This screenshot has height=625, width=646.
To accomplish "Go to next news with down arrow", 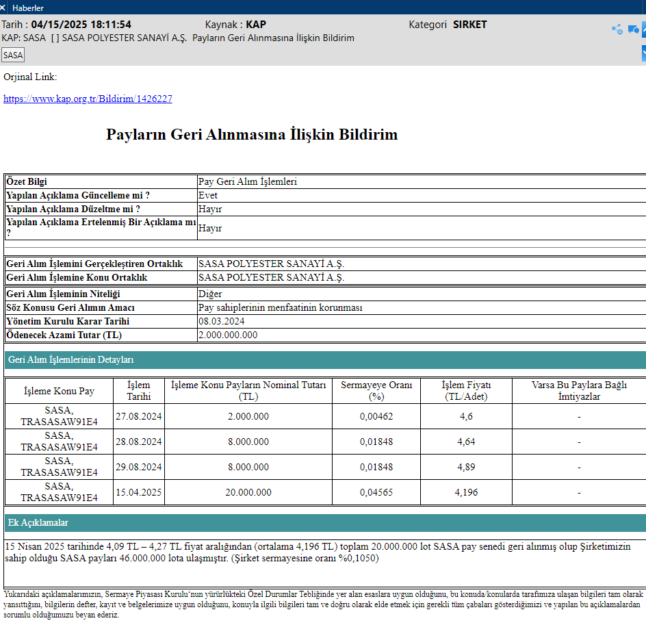I will point(644,53).
